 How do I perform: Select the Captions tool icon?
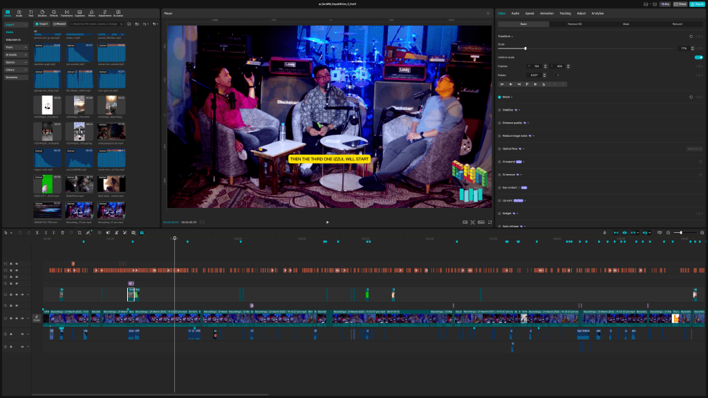pos(79,12)
